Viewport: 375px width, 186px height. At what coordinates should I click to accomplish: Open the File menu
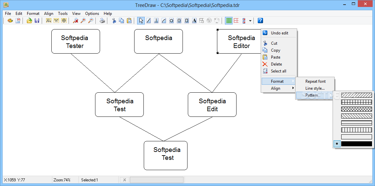[8, 13]
